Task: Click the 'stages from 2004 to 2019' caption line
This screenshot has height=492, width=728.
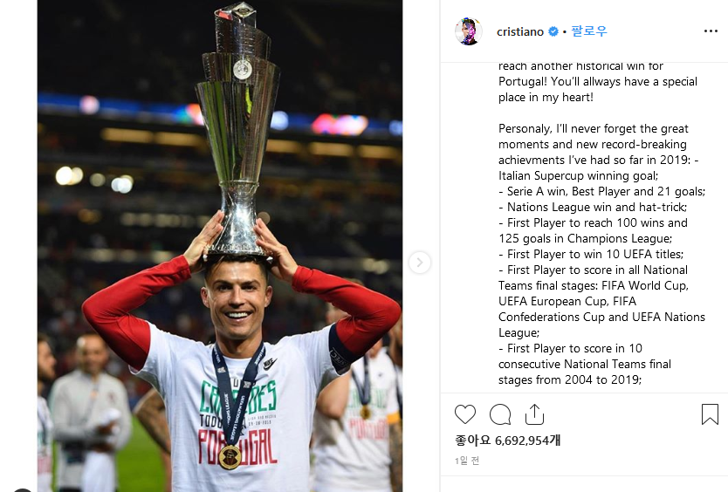Action: 570,379
